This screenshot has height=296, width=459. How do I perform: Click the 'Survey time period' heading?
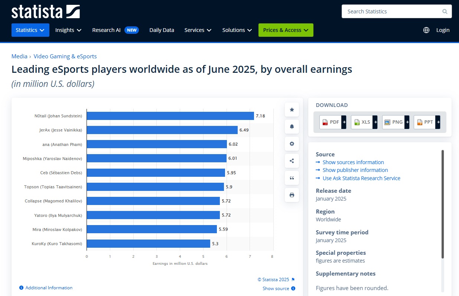(342, 232)
